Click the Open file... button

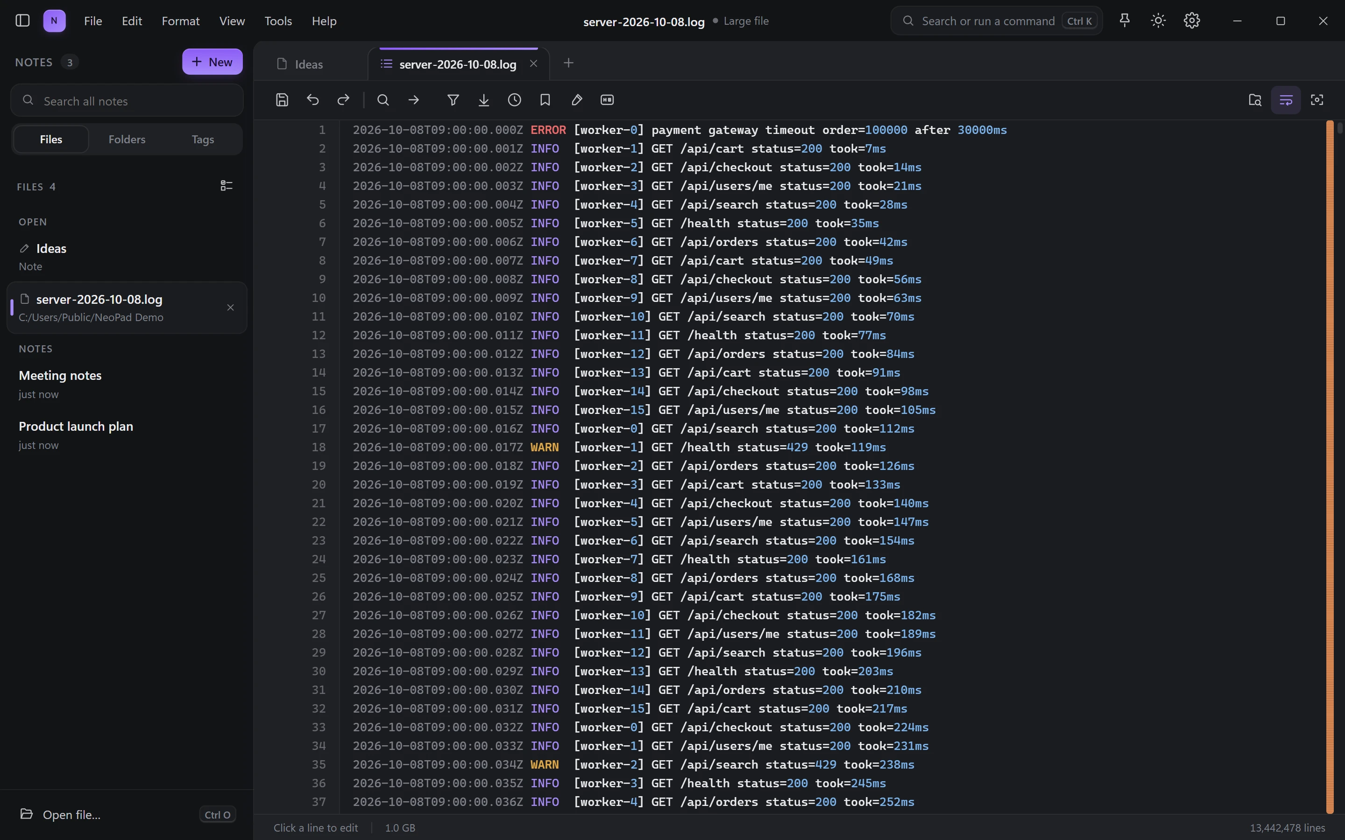127,814
